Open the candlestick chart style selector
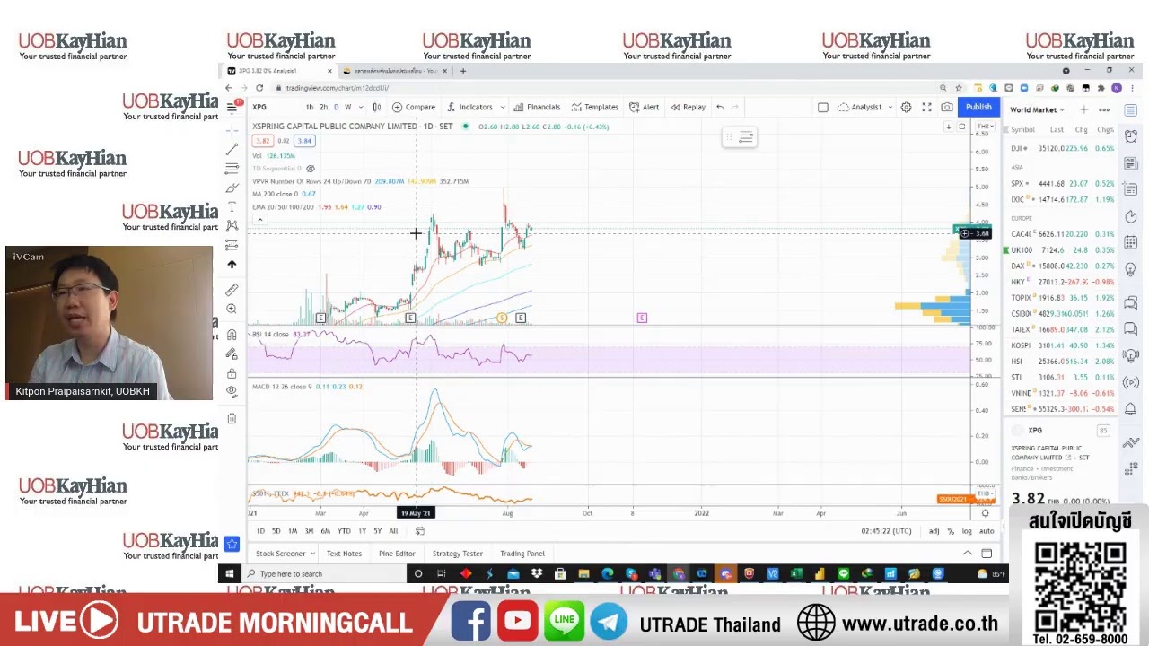The image size is (1149, 646). [377, 107]
